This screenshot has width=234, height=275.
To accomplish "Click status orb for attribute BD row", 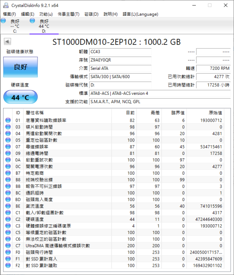I will tap(8, 199).
